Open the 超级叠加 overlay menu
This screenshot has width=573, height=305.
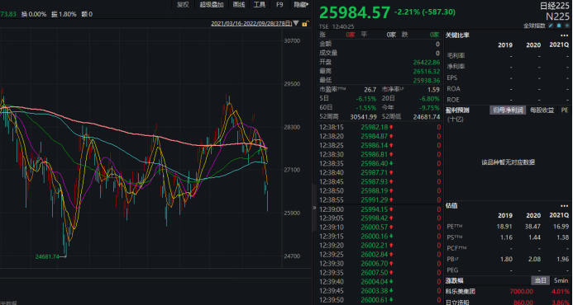click(212, 4)
